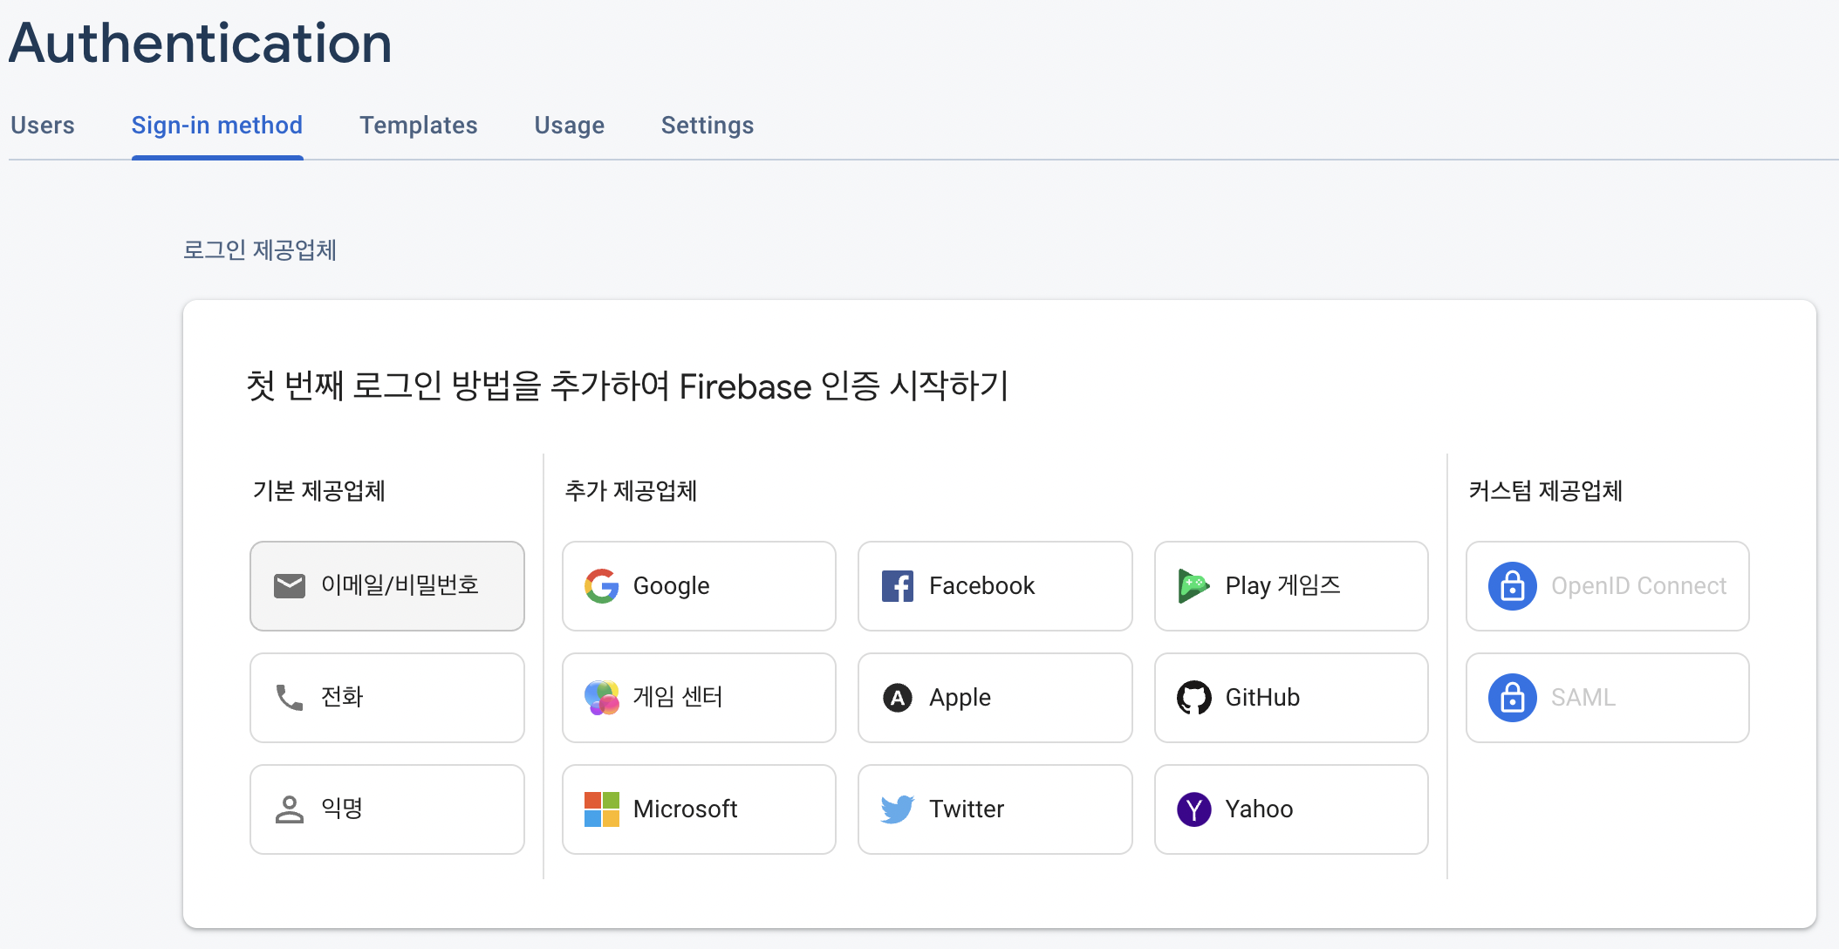Click the Microsoft four-square logo
Screen dimensions: 1839x949
pos(601,809)
